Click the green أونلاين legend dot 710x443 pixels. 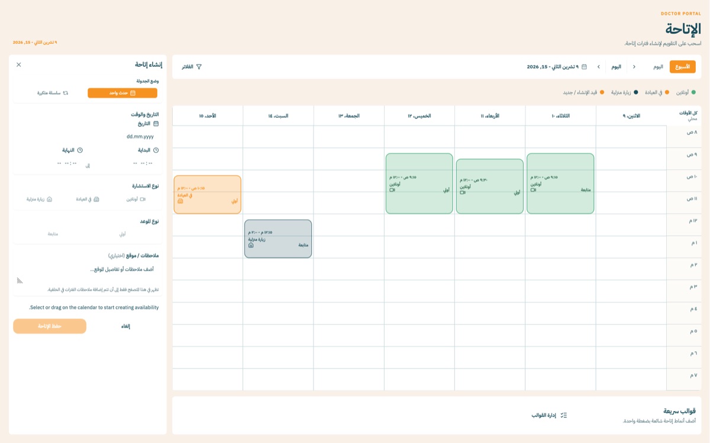pyautogui.click(x=693, y=92)
